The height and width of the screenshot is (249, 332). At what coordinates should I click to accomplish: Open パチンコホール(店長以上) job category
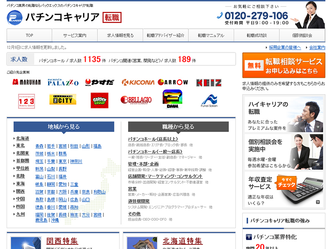(x=153, y=139)
